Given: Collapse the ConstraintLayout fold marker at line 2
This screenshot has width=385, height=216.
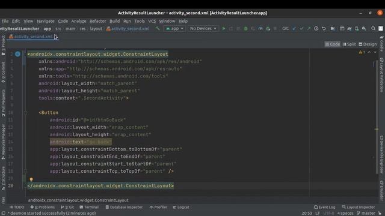Looking at the screenshot, I should pyautogui.click(x=25, y=54).
